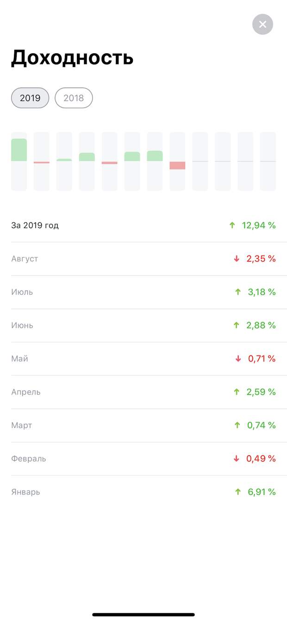This screenshot has width=287, height=622.
Task: Click the green up arrow next to Июль
Action: coord(238,292)
